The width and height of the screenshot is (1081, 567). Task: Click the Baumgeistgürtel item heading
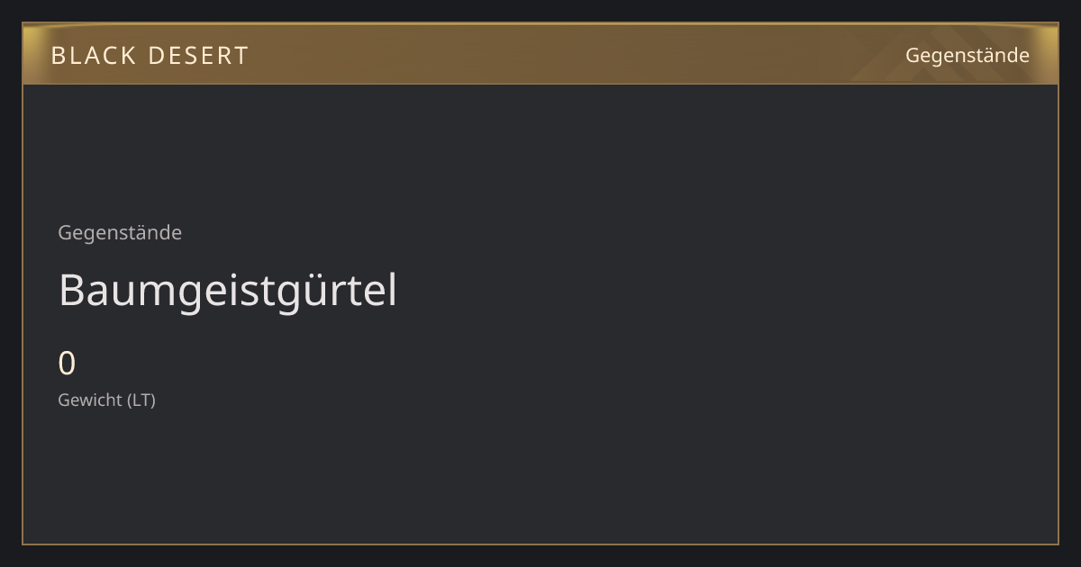228,291
